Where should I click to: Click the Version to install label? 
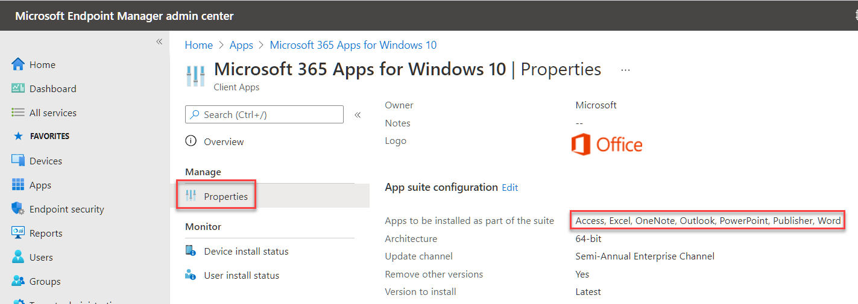(420, 291)
